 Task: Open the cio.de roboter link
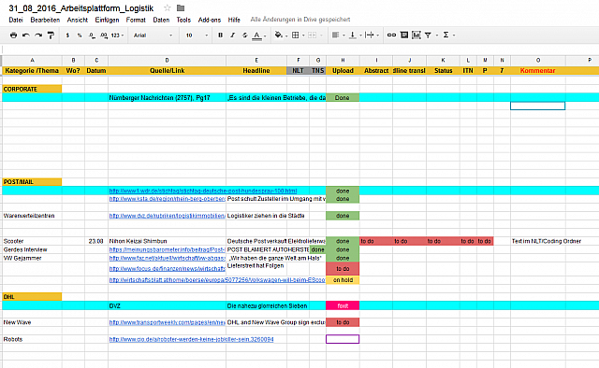coord(191,339)
